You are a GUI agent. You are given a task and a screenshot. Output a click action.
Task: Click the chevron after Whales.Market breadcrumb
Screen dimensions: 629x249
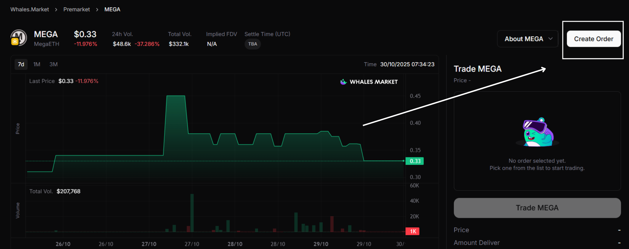pos(56,10)
